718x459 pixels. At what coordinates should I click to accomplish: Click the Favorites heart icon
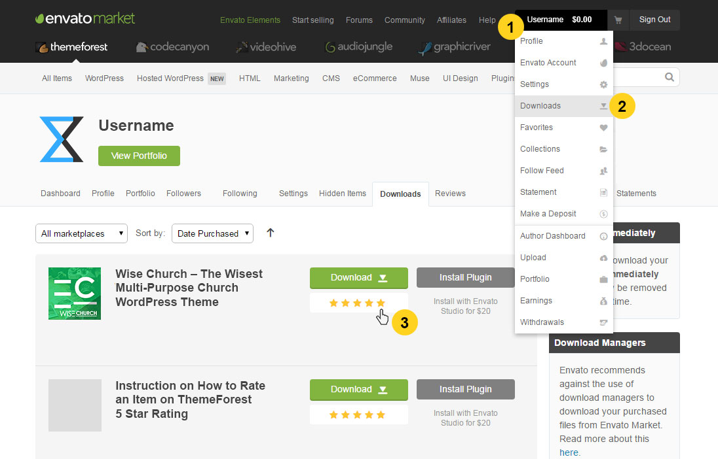click(603, 127)
